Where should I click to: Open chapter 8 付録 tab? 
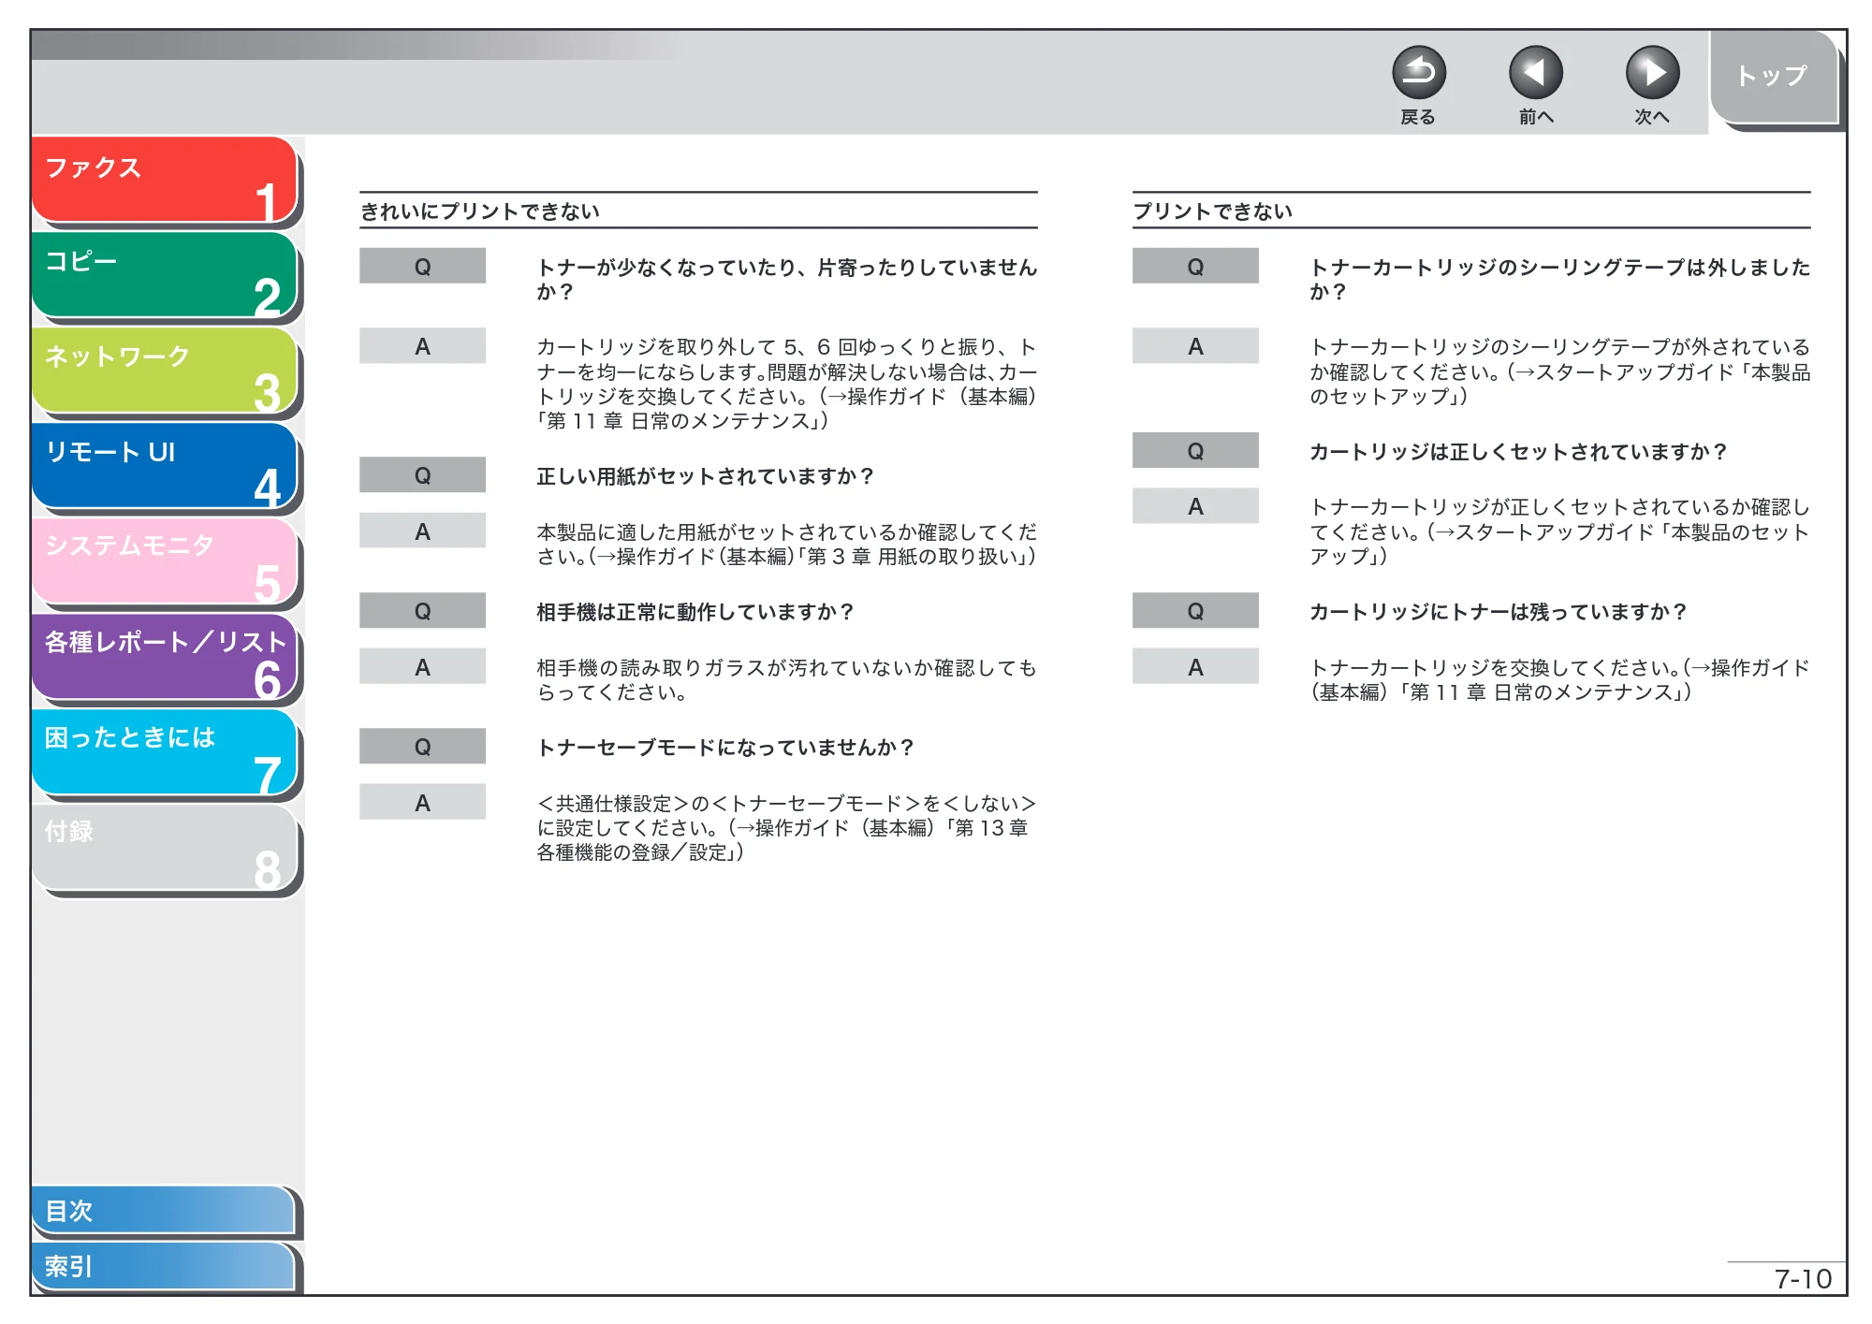tap(165, 848)
